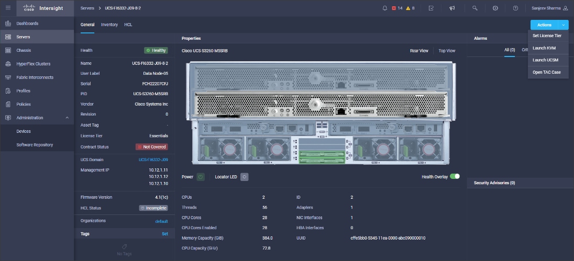
Task: Click the HyperFlex Clusters icon
Action: point(8,64)
